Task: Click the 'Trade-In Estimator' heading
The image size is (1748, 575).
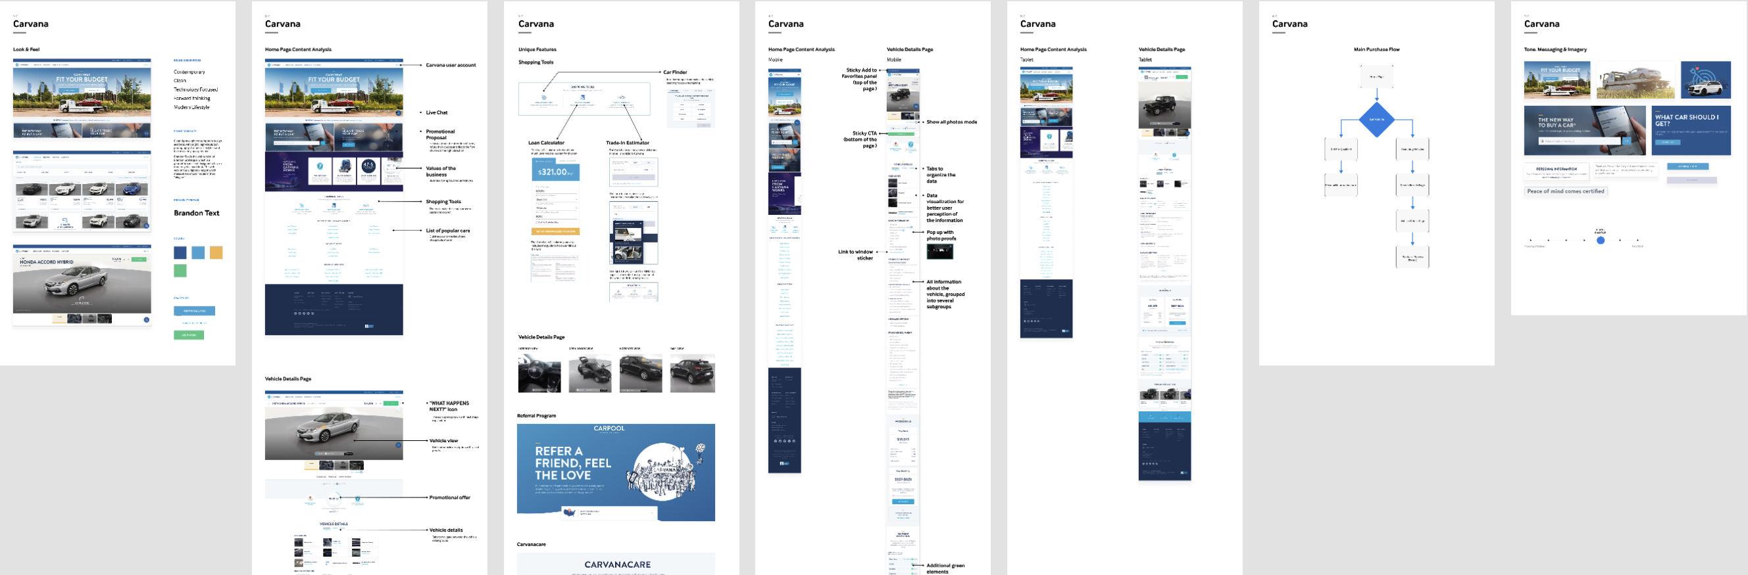Action: [x=627, y=143]
